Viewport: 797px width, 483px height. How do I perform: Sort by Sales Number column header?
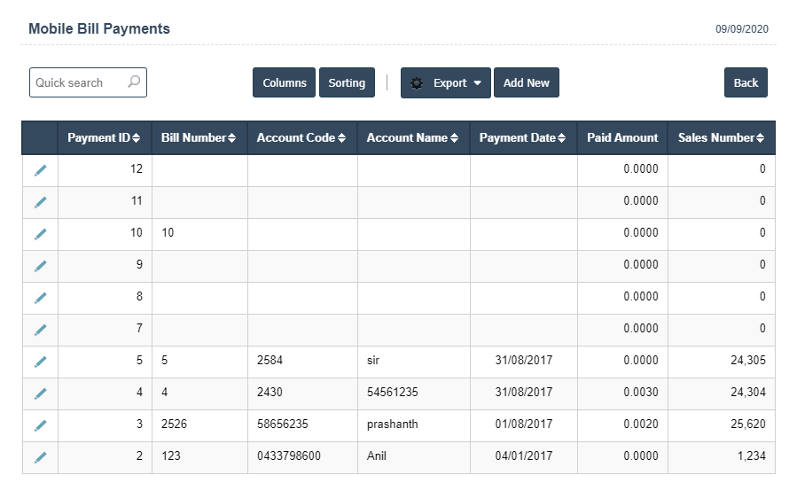click(x=720, y=138)
